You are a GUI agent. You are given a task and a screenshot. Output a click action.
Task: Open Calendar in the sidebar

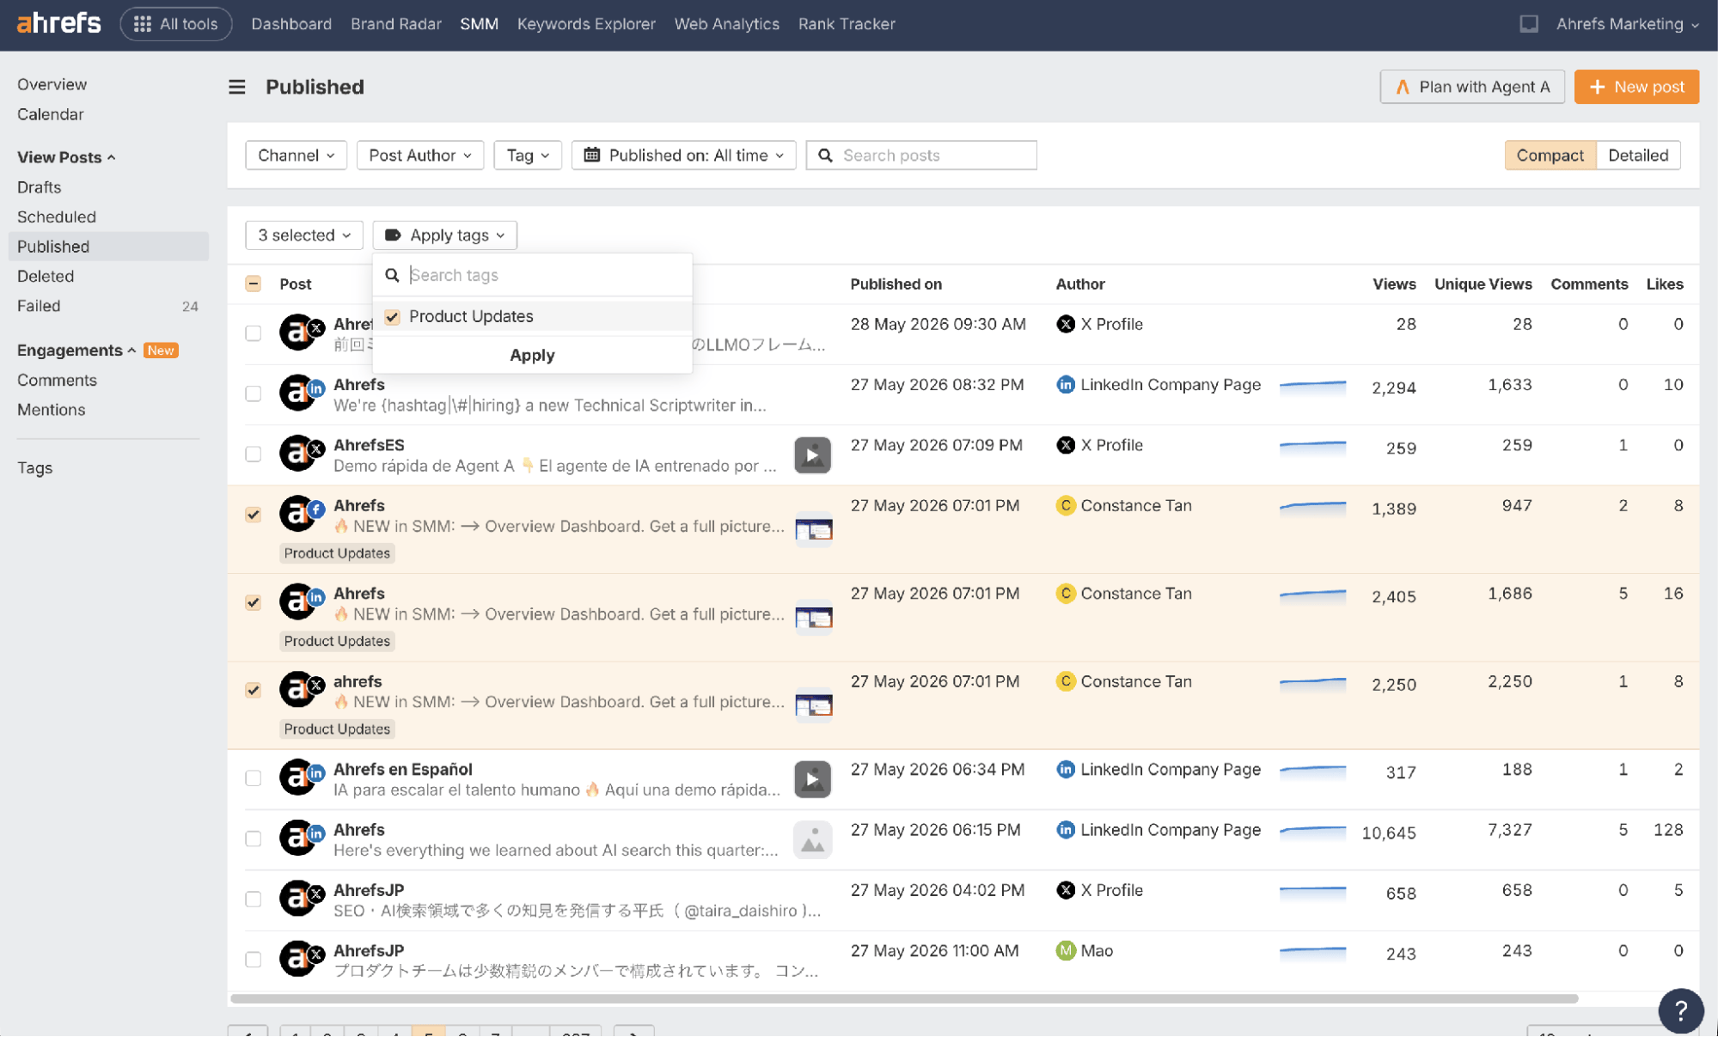pyautogui.click(x=50, y=114)
